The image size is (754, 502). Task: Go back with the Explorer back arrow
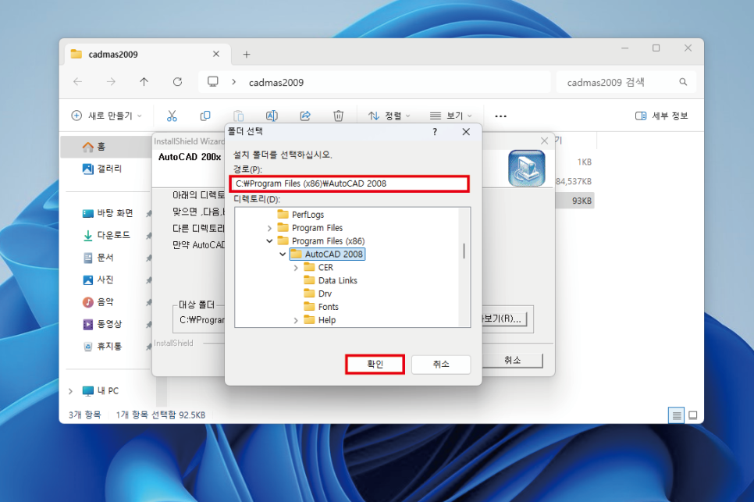click(77, 82)
